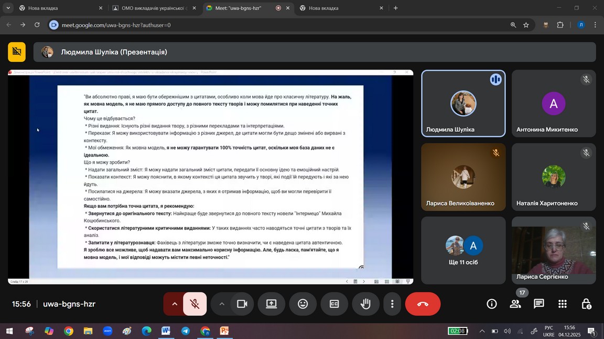Open more options three-dot menu
Screen dimensions: 604x339
point(392,304)
